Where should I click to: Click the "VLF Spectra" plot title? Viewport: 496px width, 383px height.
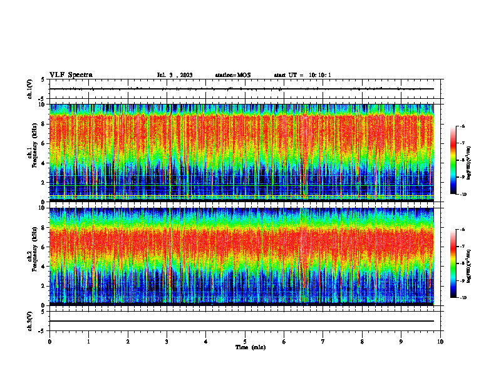[71, 75]
